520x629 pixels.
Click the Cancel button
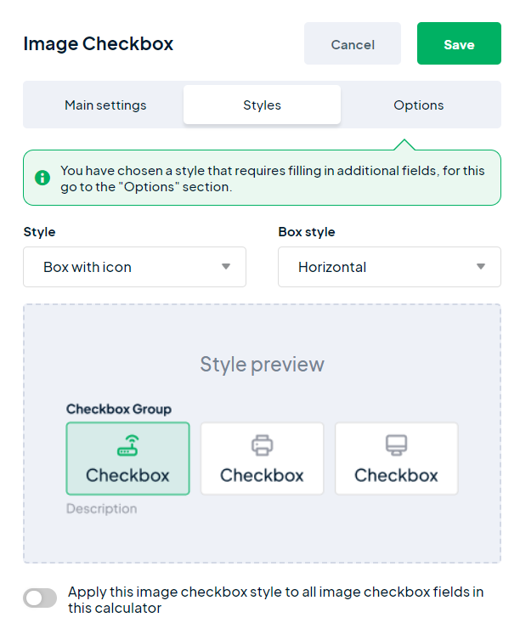point(353,43)
